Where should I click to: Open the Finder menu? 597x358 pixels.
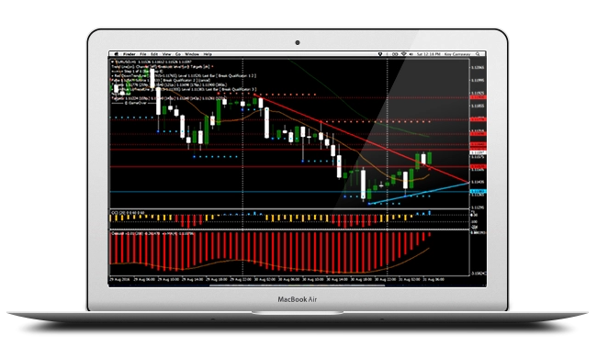coord(130,54)
